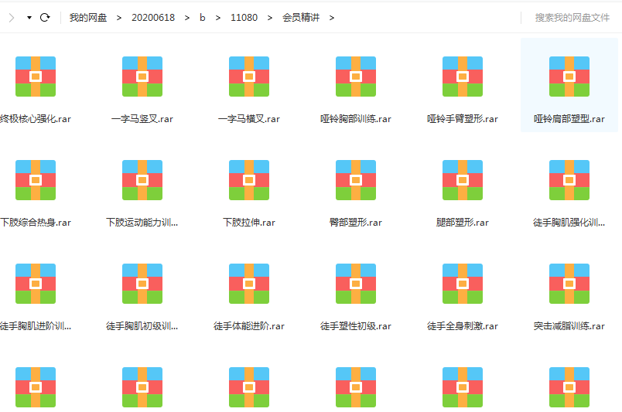622x412 pixels.
Task: Click the 一字马横叉.rar archive icon
Action: (249, 77)
